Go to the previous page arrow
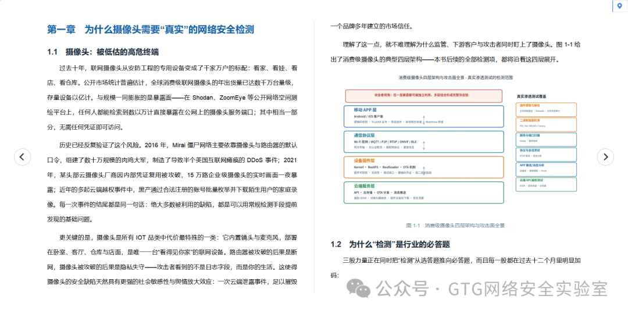The height and width of the screenshot is (314, 628). [x=23, y=156]
